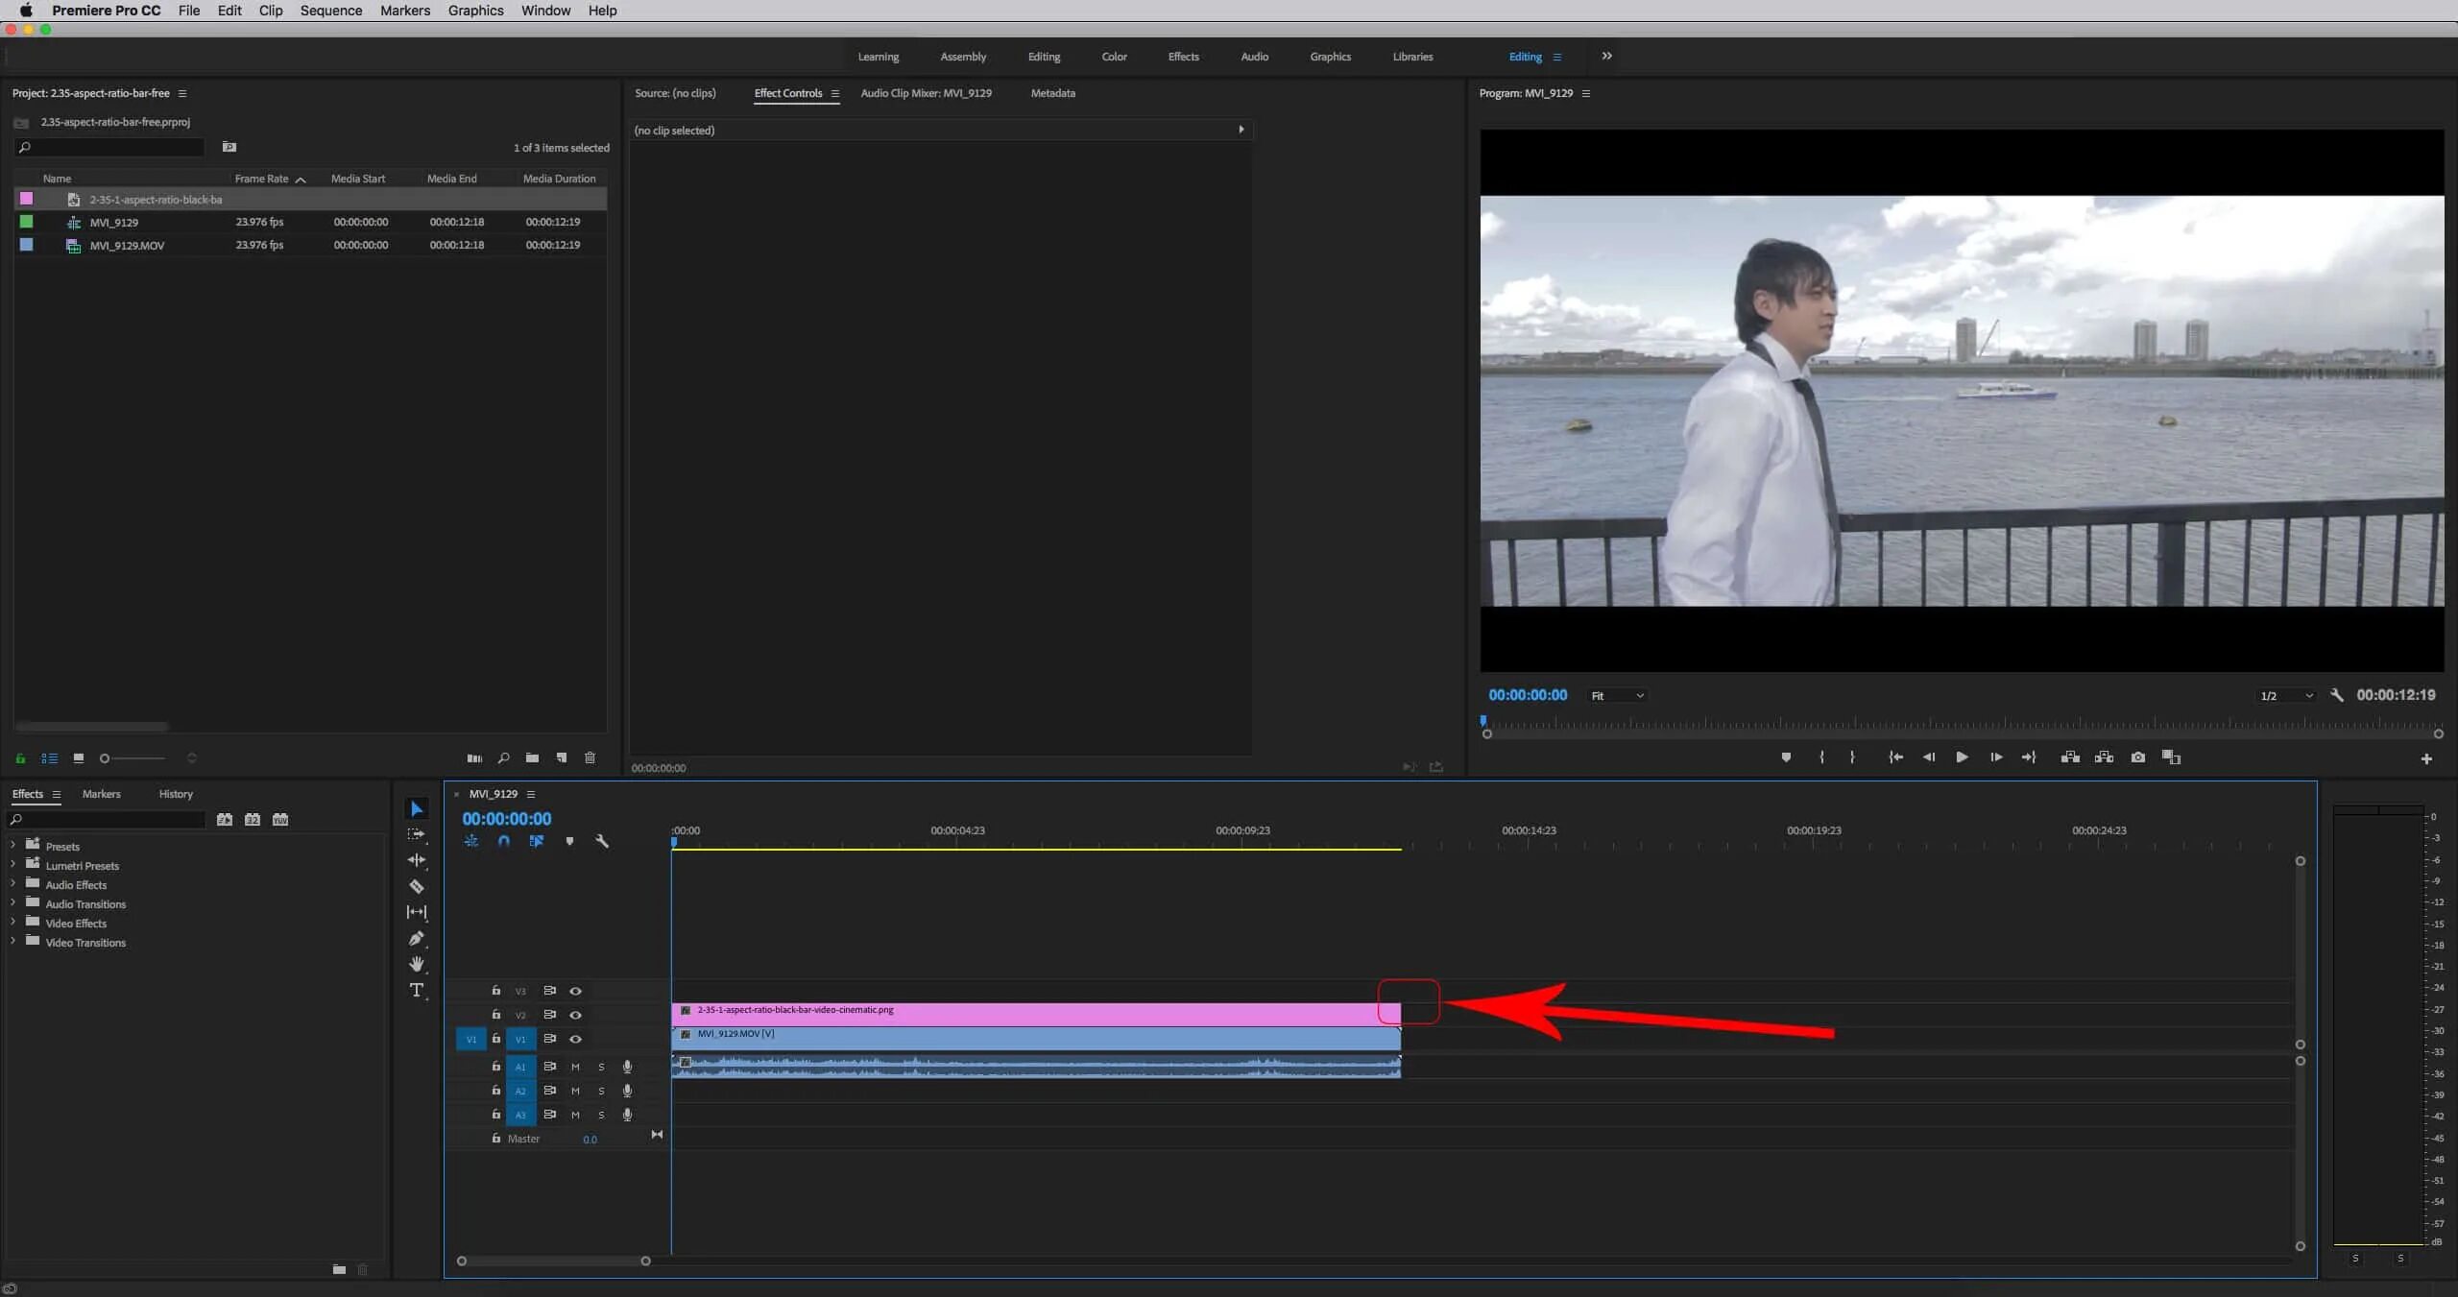The image size is (2458, 1297).
Task: Mute the A1 audio track
Action: pyautogui.click(x=575, y=1068)
